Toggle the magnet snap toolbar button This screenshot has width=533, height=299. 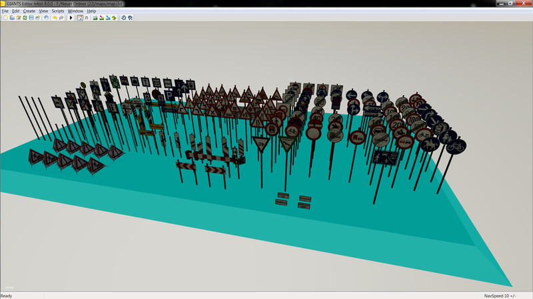pos(87,18)
